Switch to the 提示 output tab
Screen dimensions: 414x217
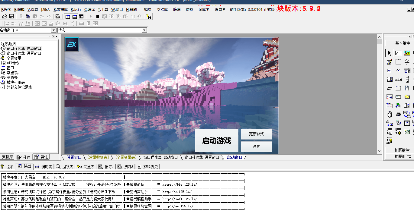7,167
